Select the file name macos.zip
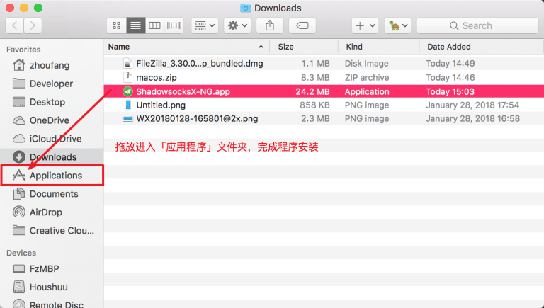Viewport: 544px width, 308px height. (x=157, y=77)
